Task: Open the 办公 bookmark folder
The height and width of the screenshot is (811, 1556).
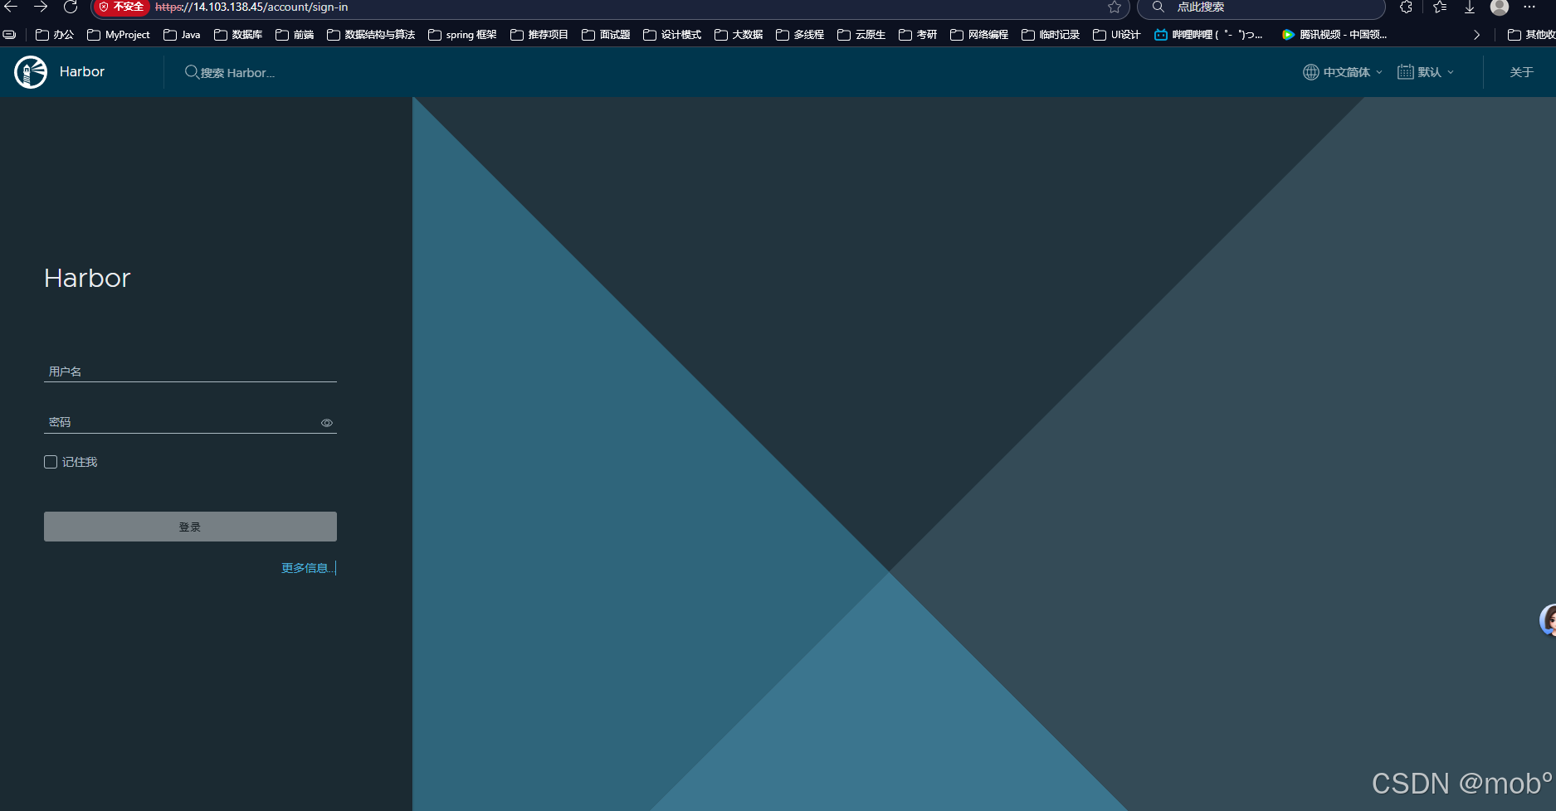Action: point(55,35)
